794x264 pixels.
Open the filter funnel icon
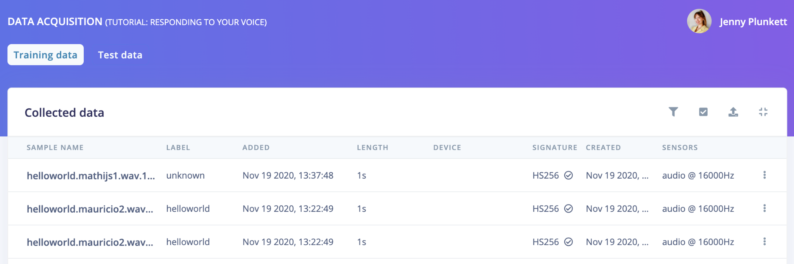coord(673,112)
